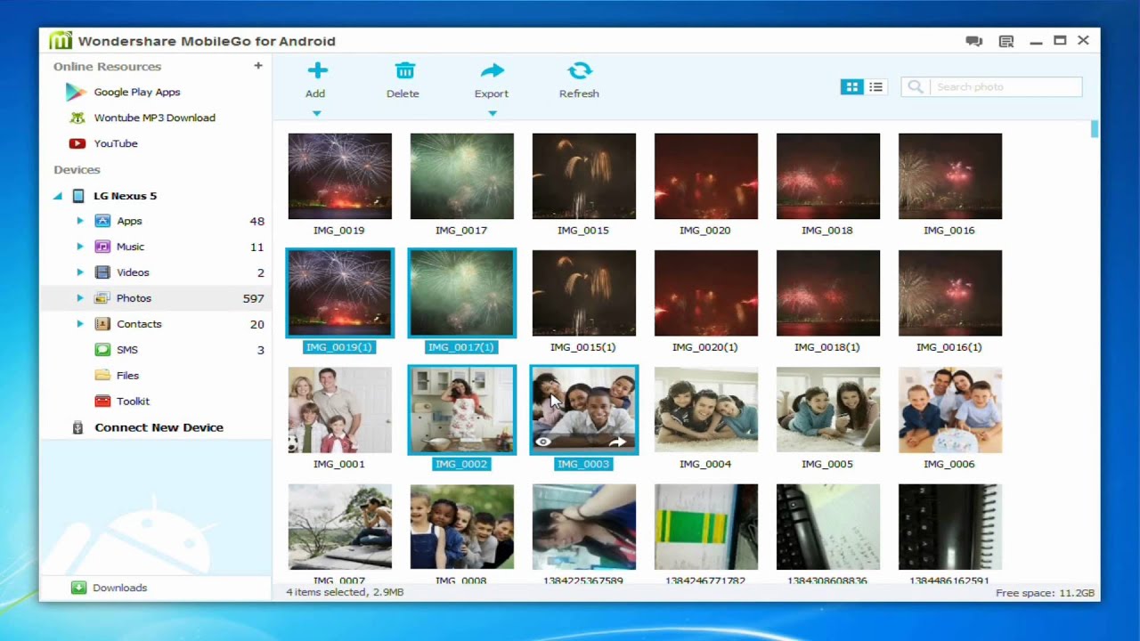Image resolution: width=1140 pixels, height=641 pixels.
Task: Click the Wontube icon
Action: click(x=77, y=118)
